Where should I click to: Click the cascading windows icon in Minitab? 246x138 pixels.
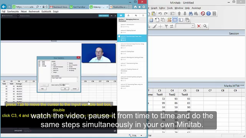pos(187,20)
